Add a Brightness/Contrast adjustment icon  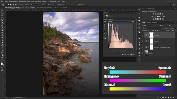tap(153, 14)
